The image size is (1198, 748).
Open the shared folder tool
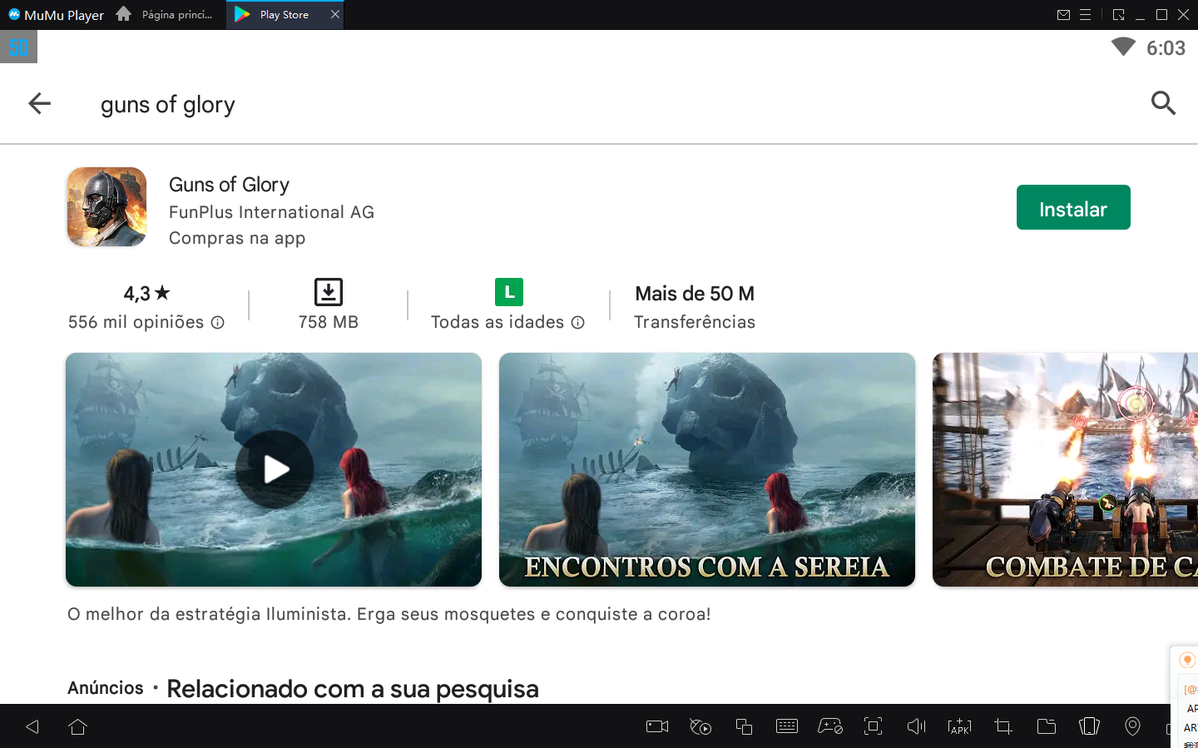pos(1046,726)
